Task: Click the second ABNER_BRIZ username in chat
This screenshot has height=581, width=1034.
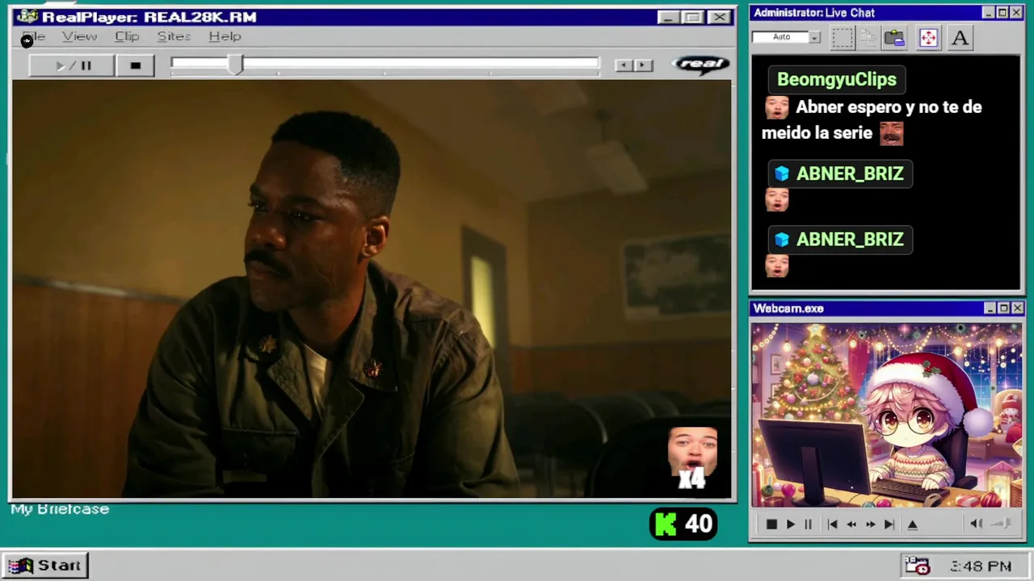Action: coord(850,240)
